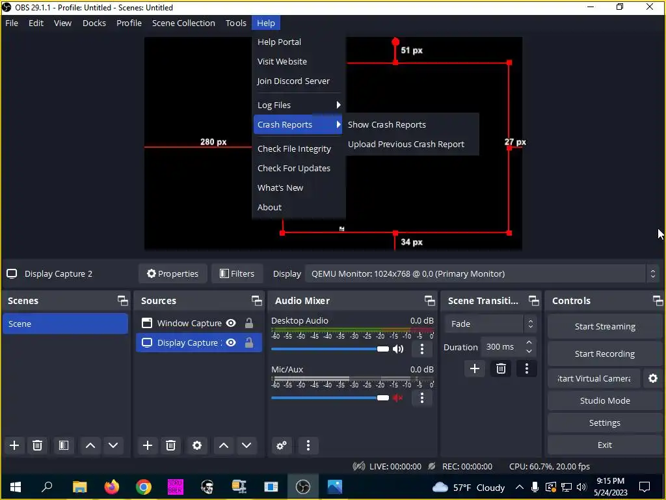Decrease transition duration with down arrow
Screen dimensions: 666x500
click(529, 352)
